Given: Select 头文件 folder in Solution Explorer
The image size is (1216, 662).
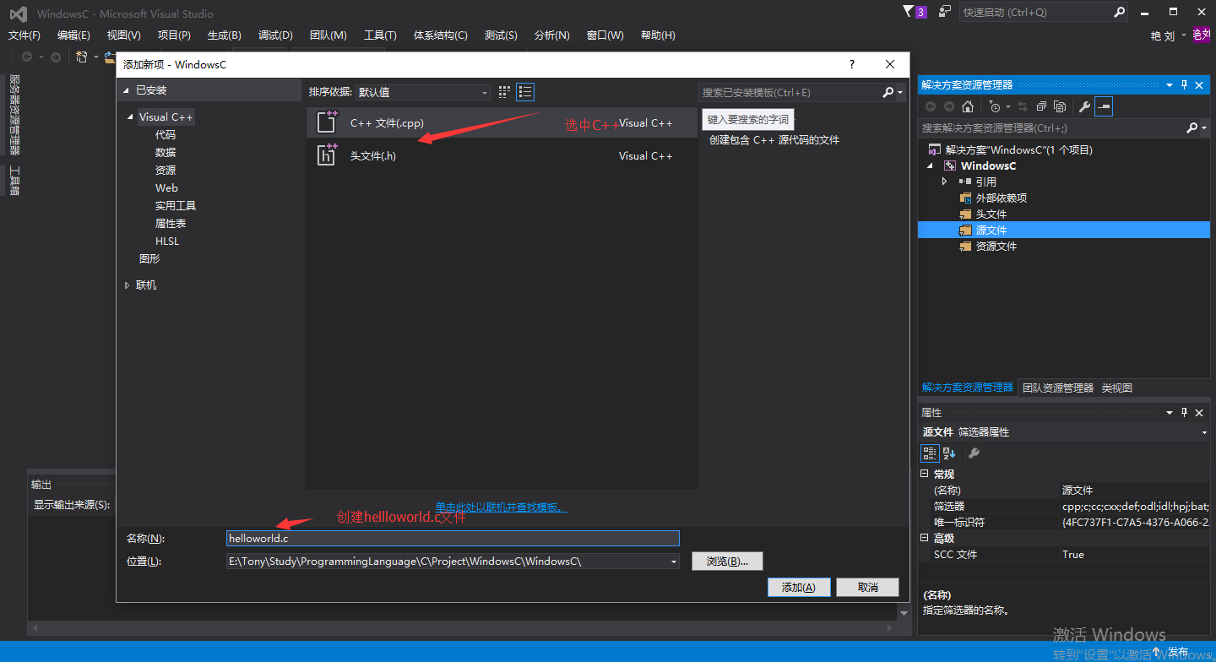Looking at the screenshot, I should coord(991,214).
